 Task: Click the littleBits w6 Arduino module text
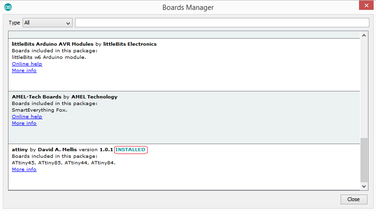pos(49,57)
